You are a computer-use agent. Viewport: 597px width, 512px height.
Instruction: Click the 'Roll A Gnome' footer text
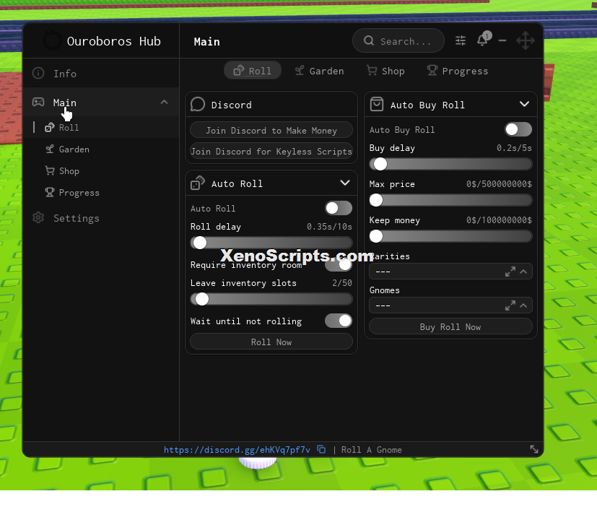371,449
